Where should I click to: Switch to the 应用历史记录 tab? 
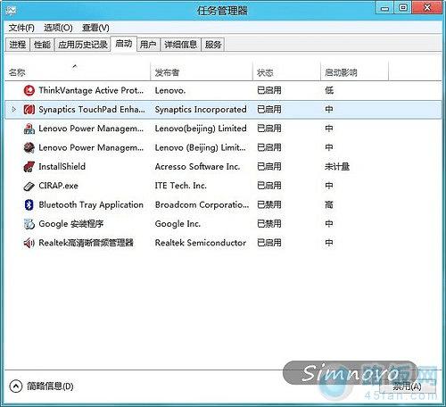pyautogui.click(x=83, y=45)
